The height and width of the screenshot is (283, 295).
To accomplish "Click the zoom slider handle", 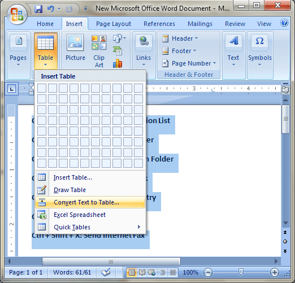I will tap(241, 272).
